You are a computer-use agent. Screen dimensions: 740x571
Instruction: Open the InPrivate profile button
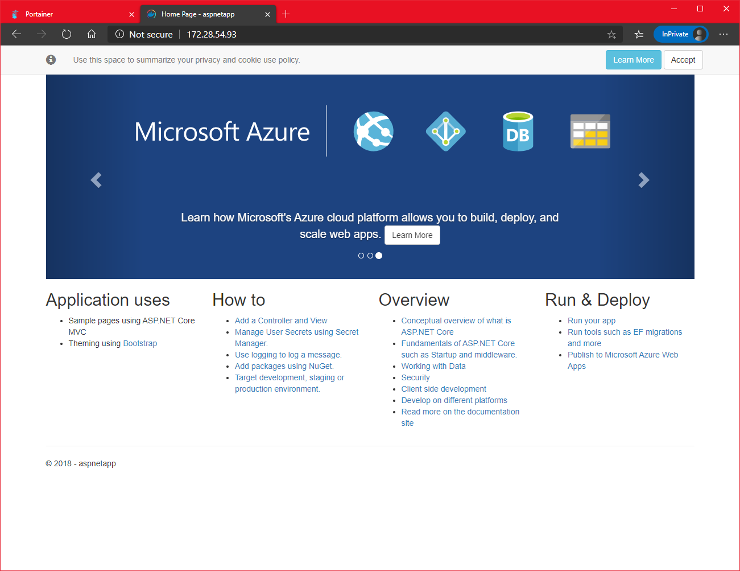(x=680, y=34)
